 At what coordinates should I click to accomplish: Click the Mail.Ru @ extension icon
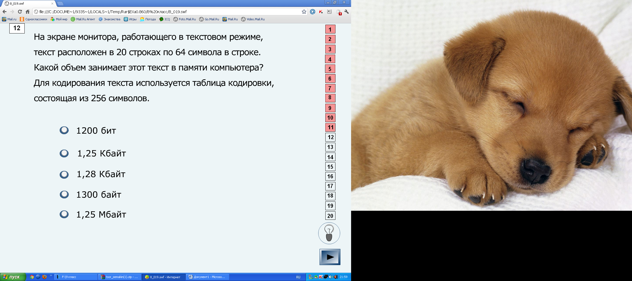pos(312,12)
